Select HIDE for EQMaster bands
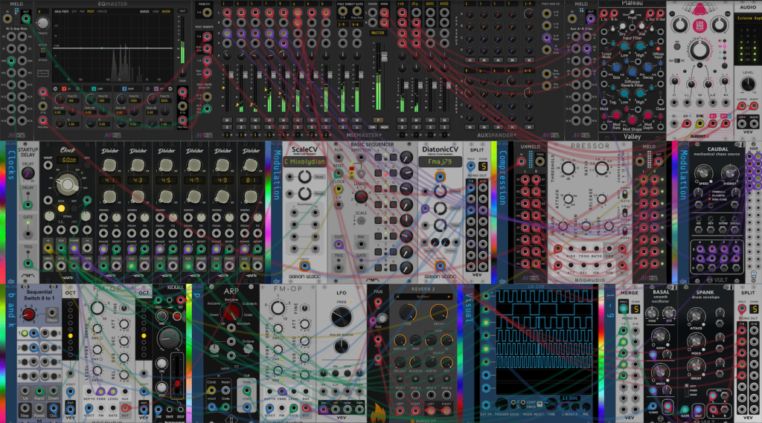The image size is (762, 423). coord(156,11)
